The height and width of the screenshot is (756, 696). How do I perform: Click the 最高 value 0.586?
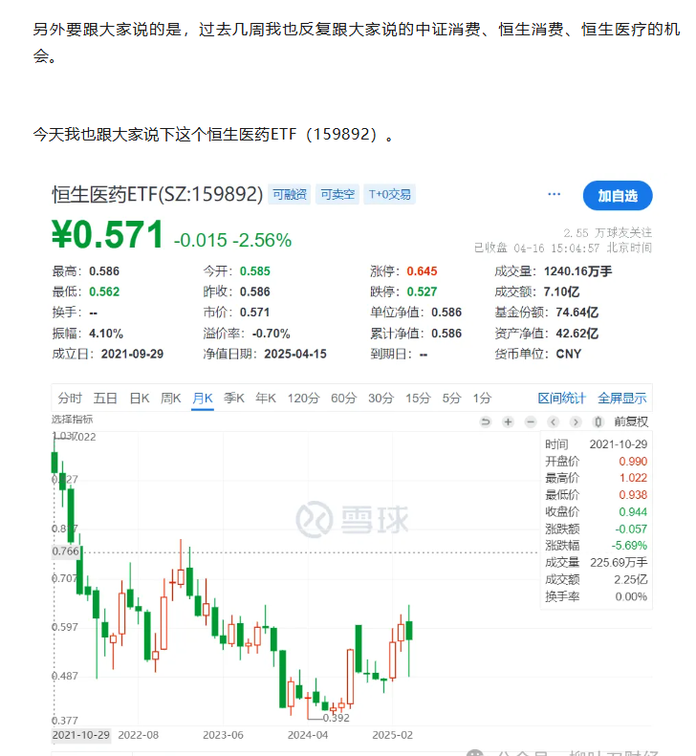pos(104,271)
